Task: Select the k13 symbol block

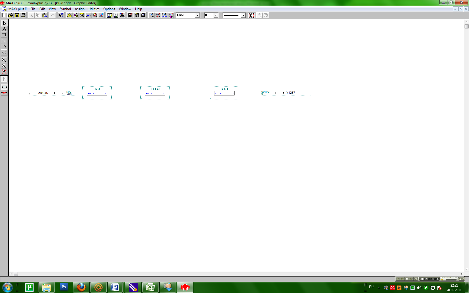Action: click(155, 93)
